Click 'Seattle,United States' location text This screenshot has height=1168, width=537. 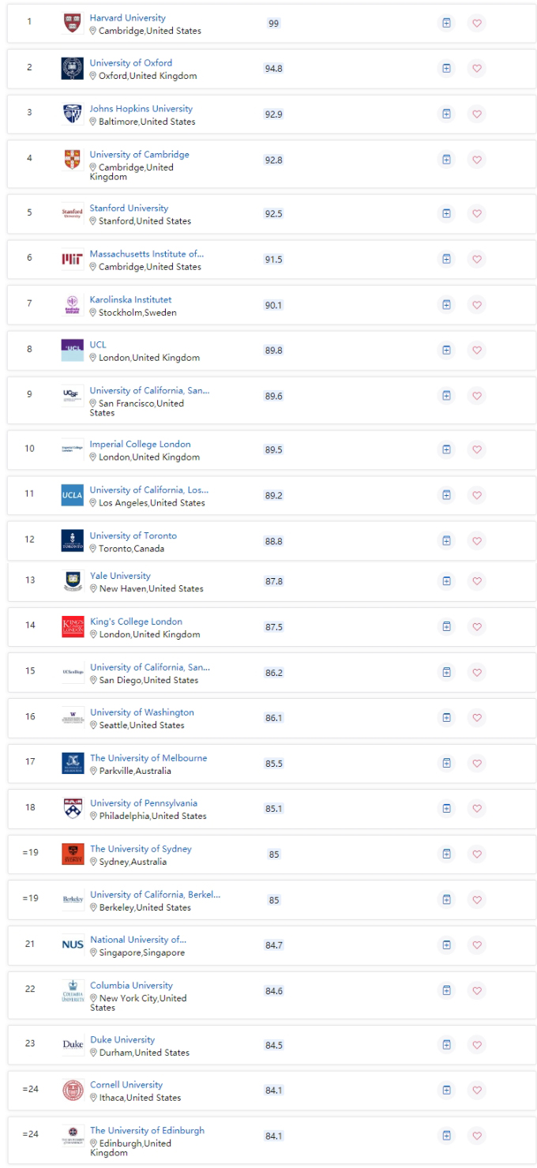click(141, 726)
